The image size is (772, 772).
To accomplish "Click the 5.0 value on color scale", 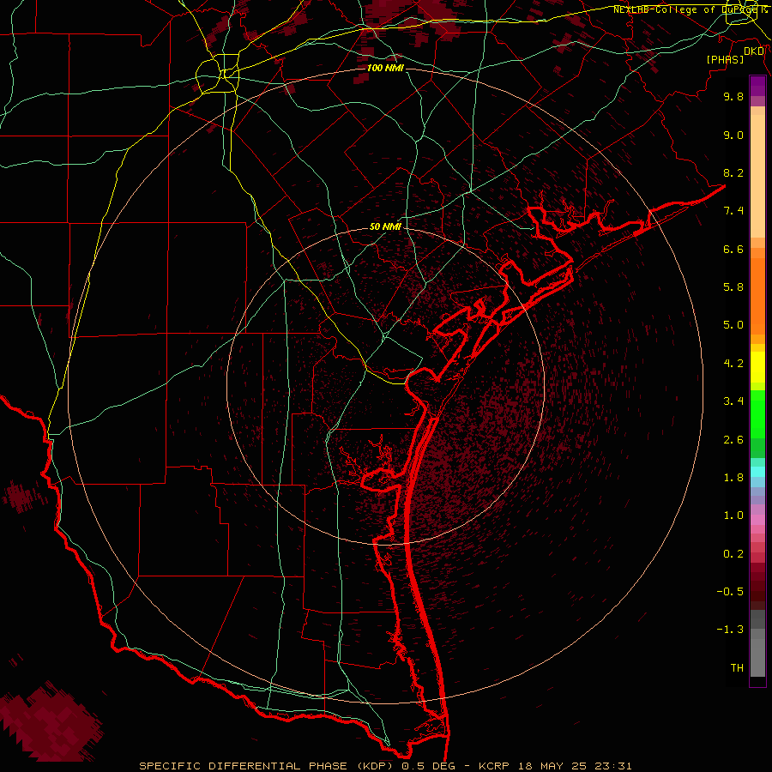I will coord(733,325).
